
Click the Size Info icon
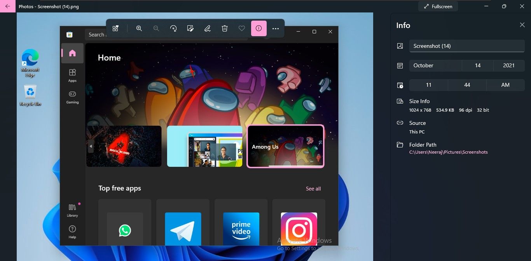pos(400,101)
